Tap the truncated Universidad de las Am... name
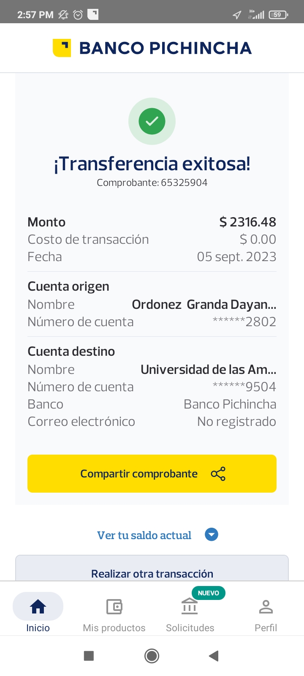 click(208, 370)
